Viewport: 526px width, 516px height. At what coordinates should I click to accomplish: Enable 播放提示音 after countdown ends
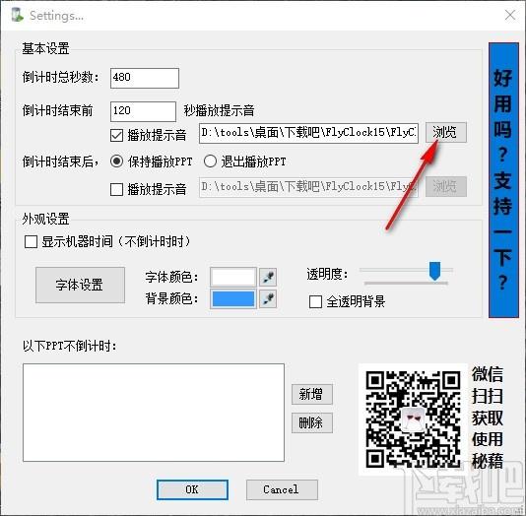(x=116, y=189)
